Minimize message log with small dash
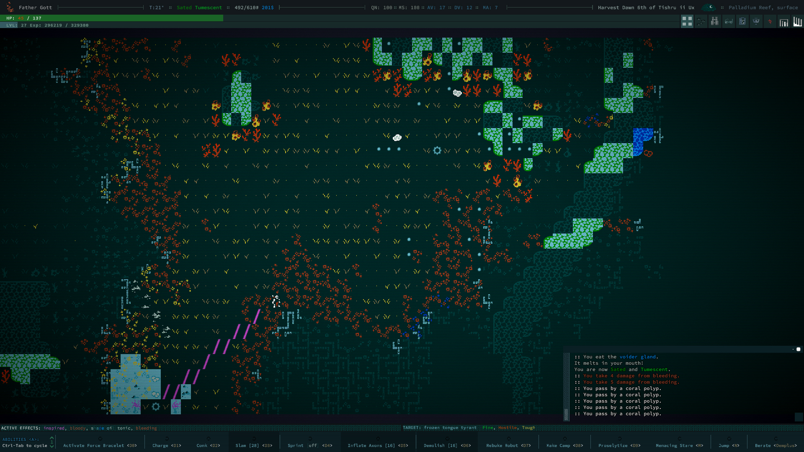 793,349
